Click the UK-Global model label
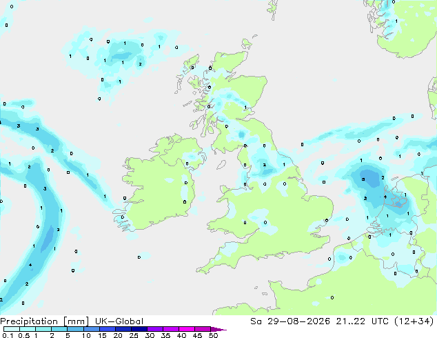This screenshot has width=437, height=338. click(x=119, y=321)
